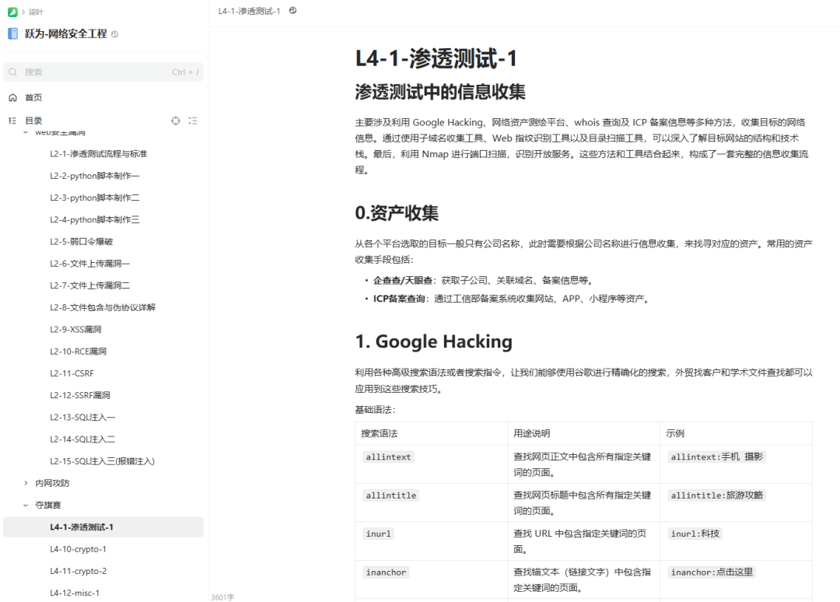
Task: Open L2-8-文件包含与伪协议详解 document
Action: click(x=103, y=307)
